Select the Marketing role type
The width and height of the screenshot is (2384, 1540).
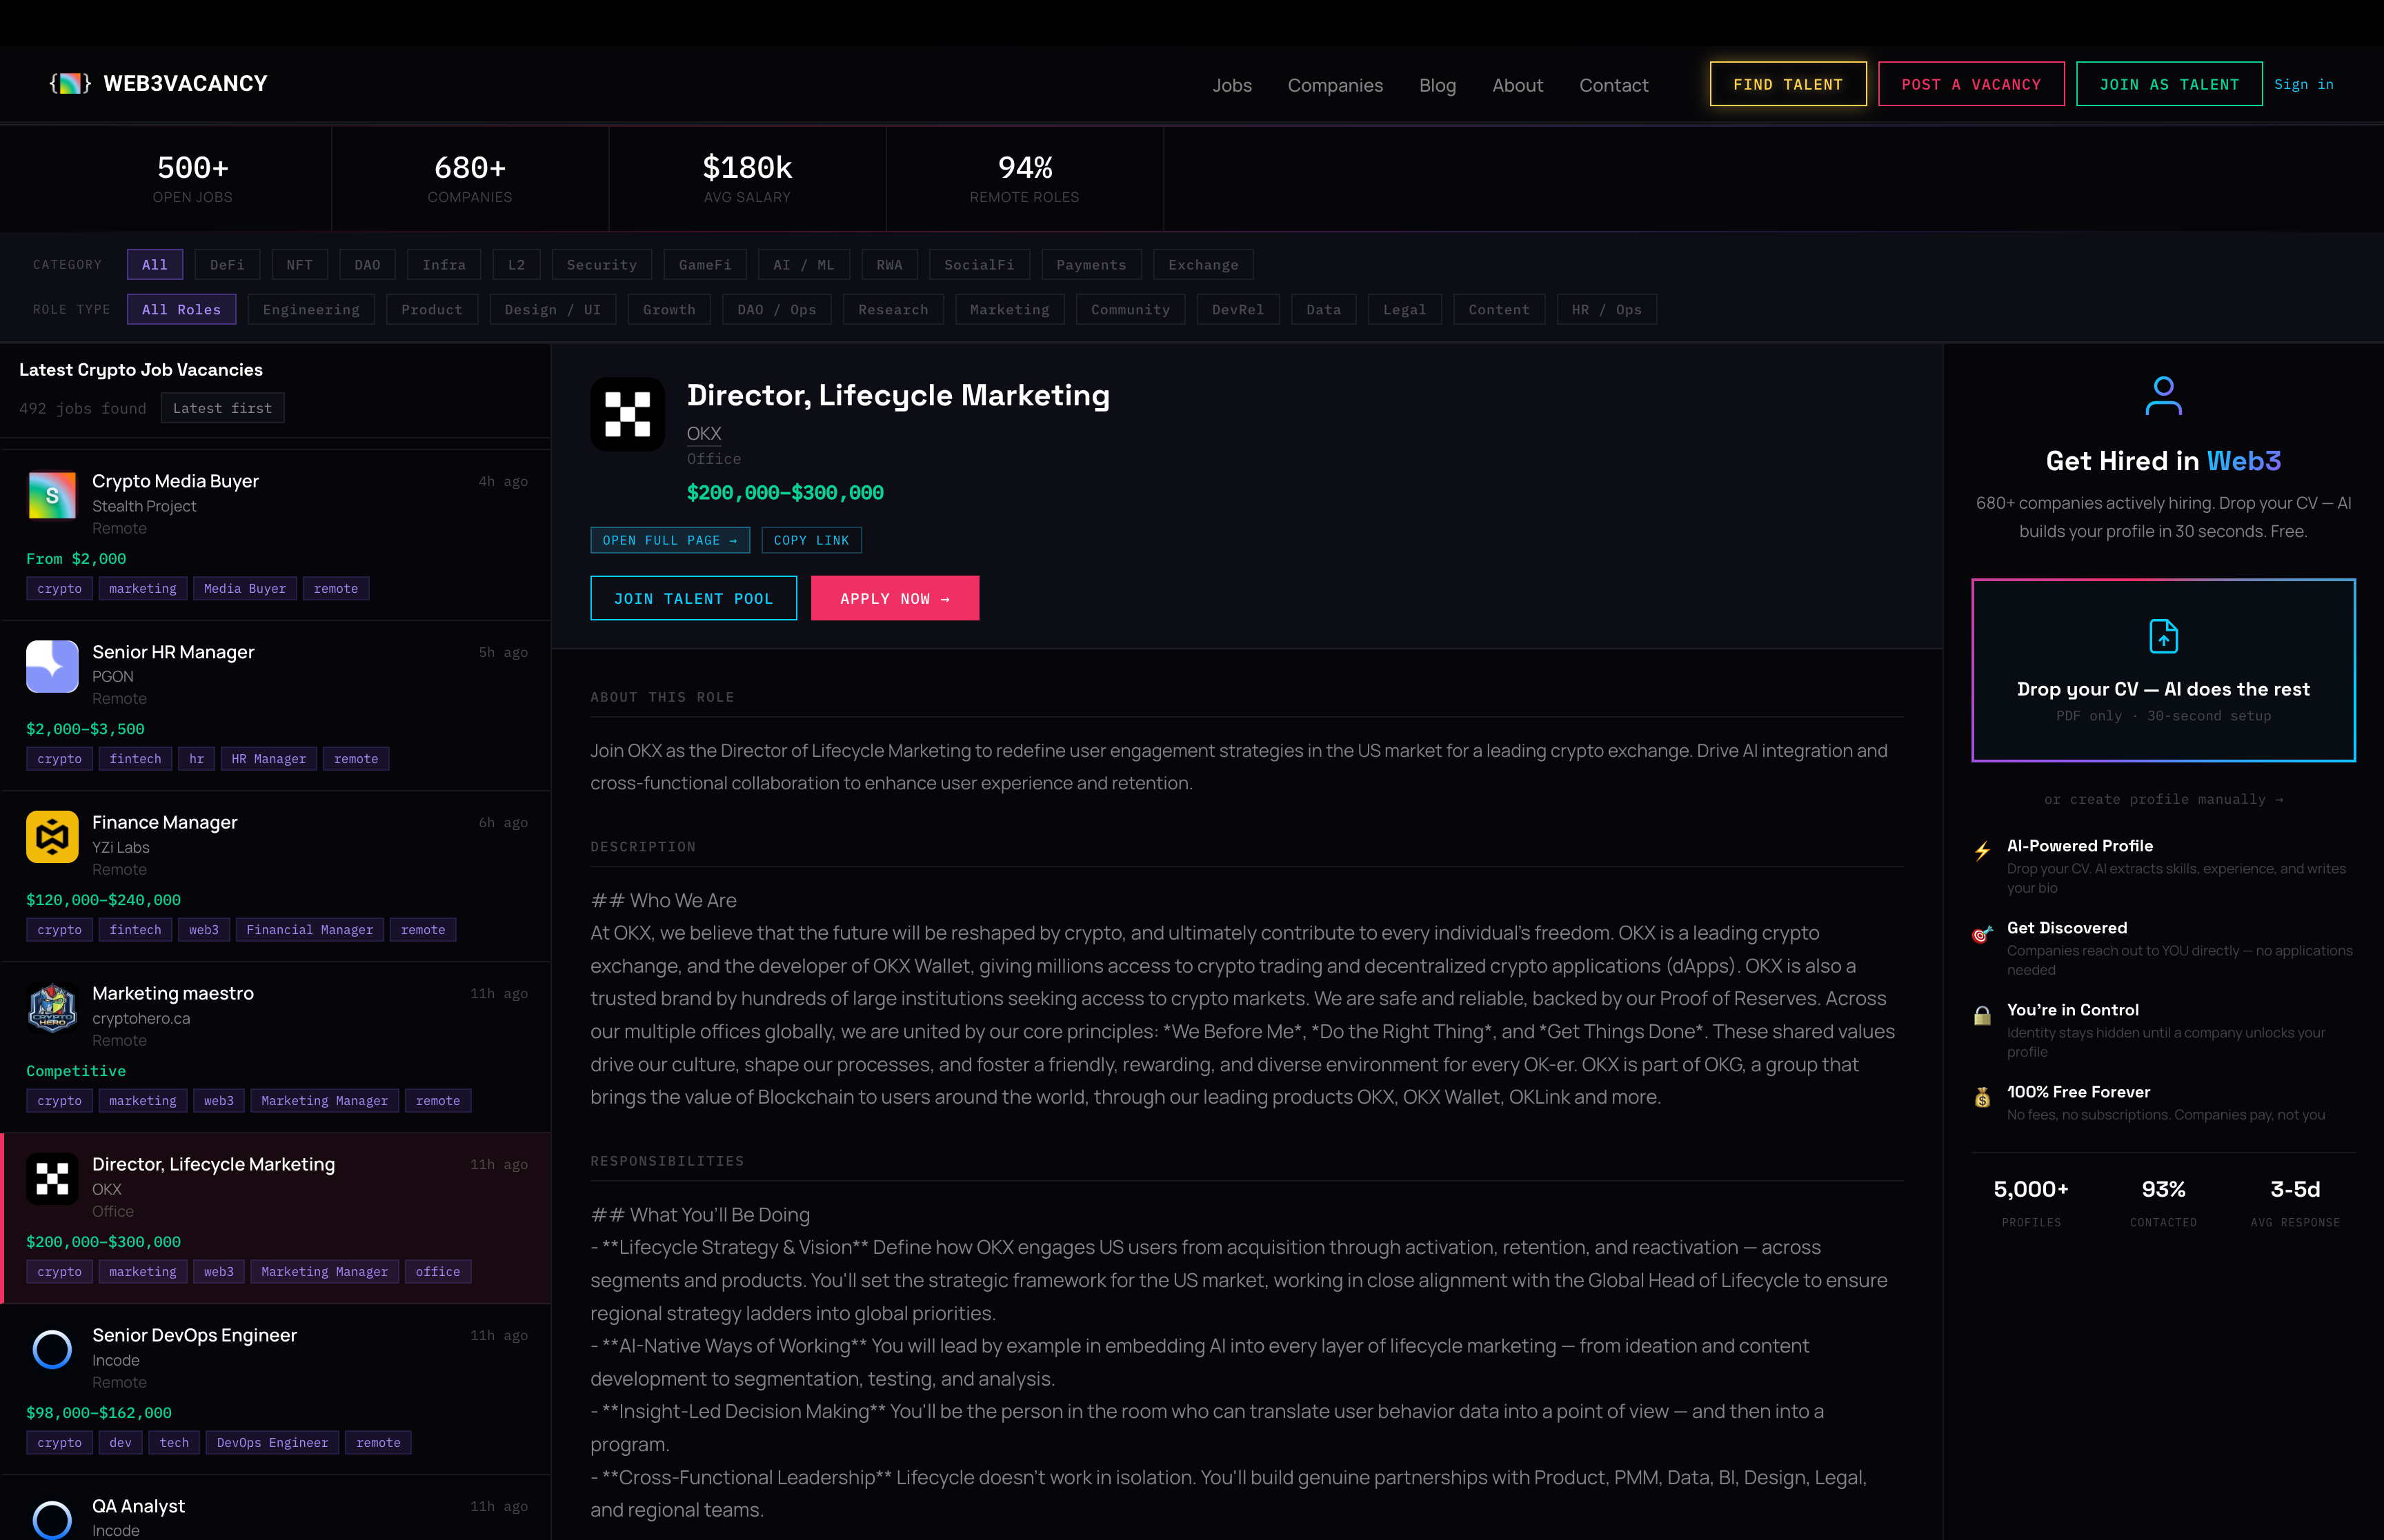point(1009,310)
